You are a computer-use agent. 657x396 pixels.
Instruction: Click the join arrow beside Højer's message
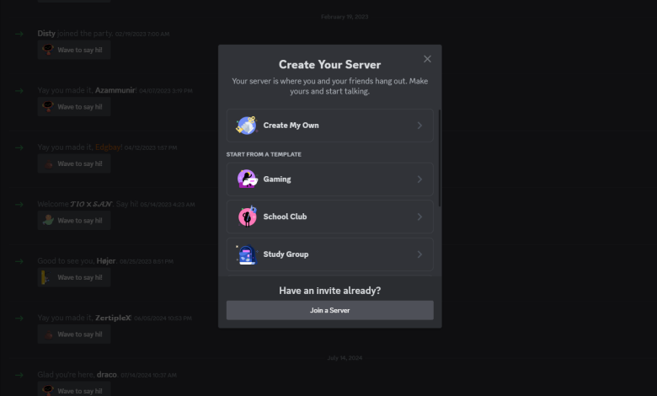(x=19, y=261)
